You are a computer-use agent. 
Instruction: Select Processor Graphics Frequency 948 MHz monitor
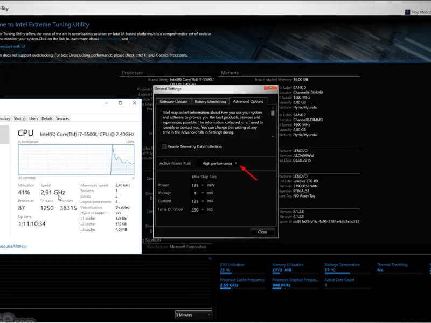pyautogui.click(x=294, y=283)
